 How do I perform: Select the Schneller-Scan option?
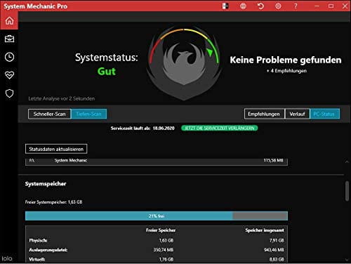click(x=49, y=114)
